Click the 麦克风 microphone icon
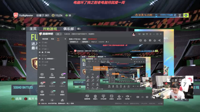Image resolution: width=200 pixels, height=112 pixels. coord(119,97)
